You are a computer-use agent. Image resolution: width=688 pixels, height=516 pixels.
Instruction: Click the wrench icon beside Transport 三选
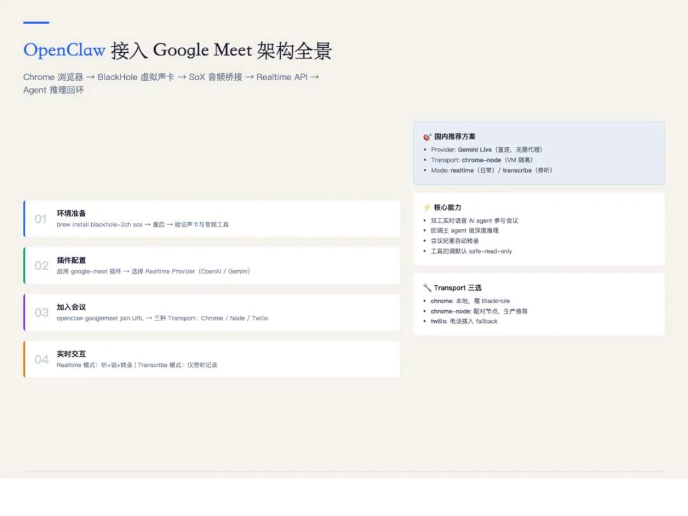[427, 288]
